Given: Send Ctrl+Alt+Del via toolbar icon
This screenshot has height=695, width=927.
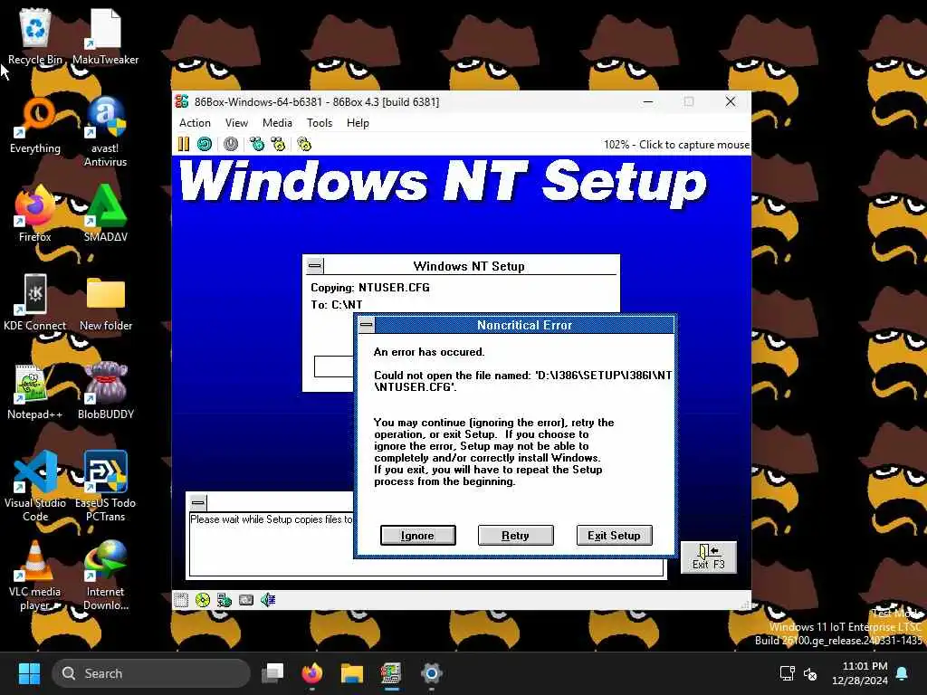Looking at the screenshot, I should 256,144.
